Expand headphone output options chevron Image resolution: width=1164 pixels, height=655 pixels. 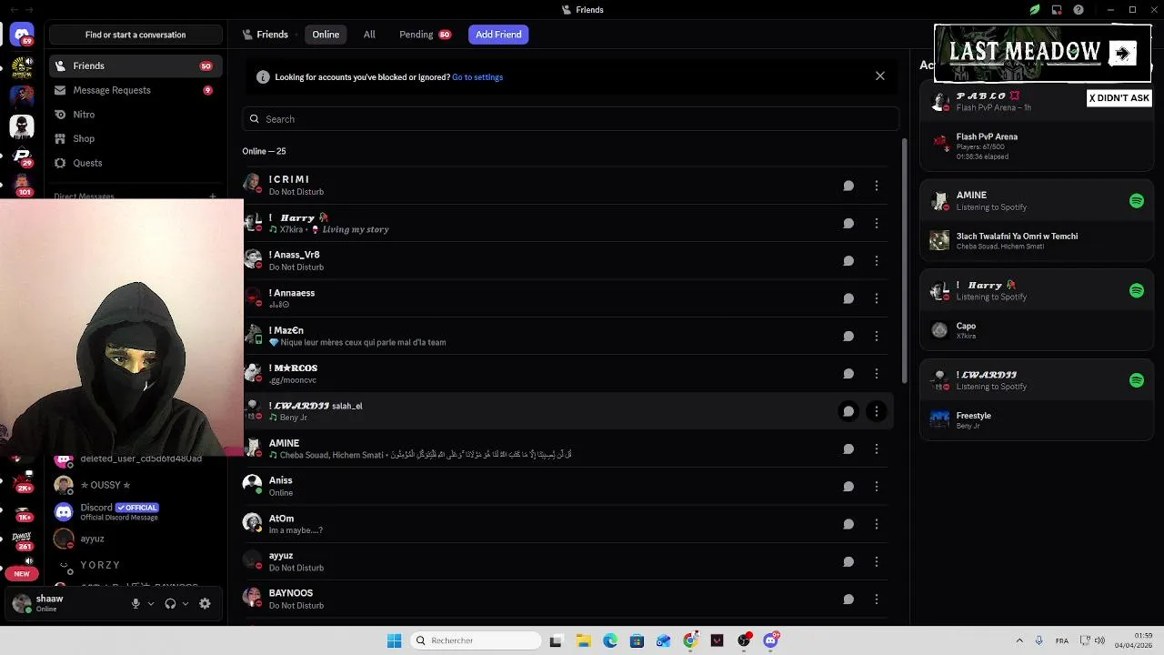pos(186,603)
